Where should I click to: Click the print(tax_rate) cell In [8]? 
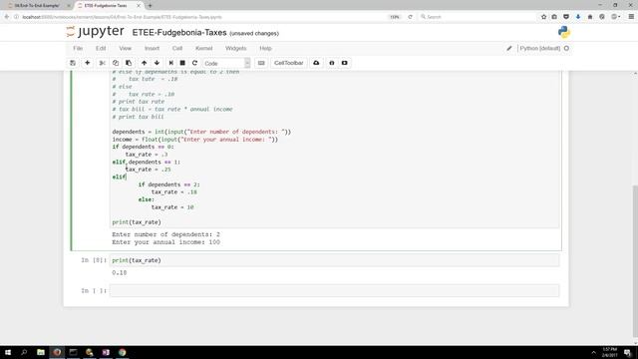tap(335, 260)
